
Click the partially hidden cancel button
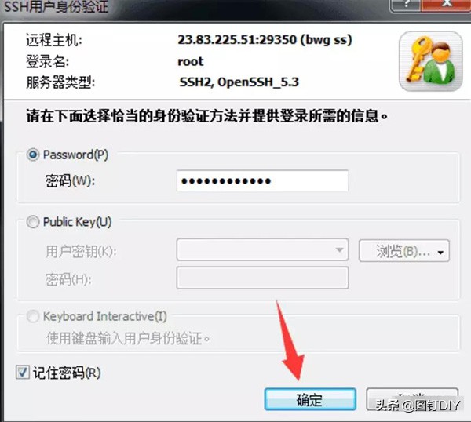click(412, 399)
